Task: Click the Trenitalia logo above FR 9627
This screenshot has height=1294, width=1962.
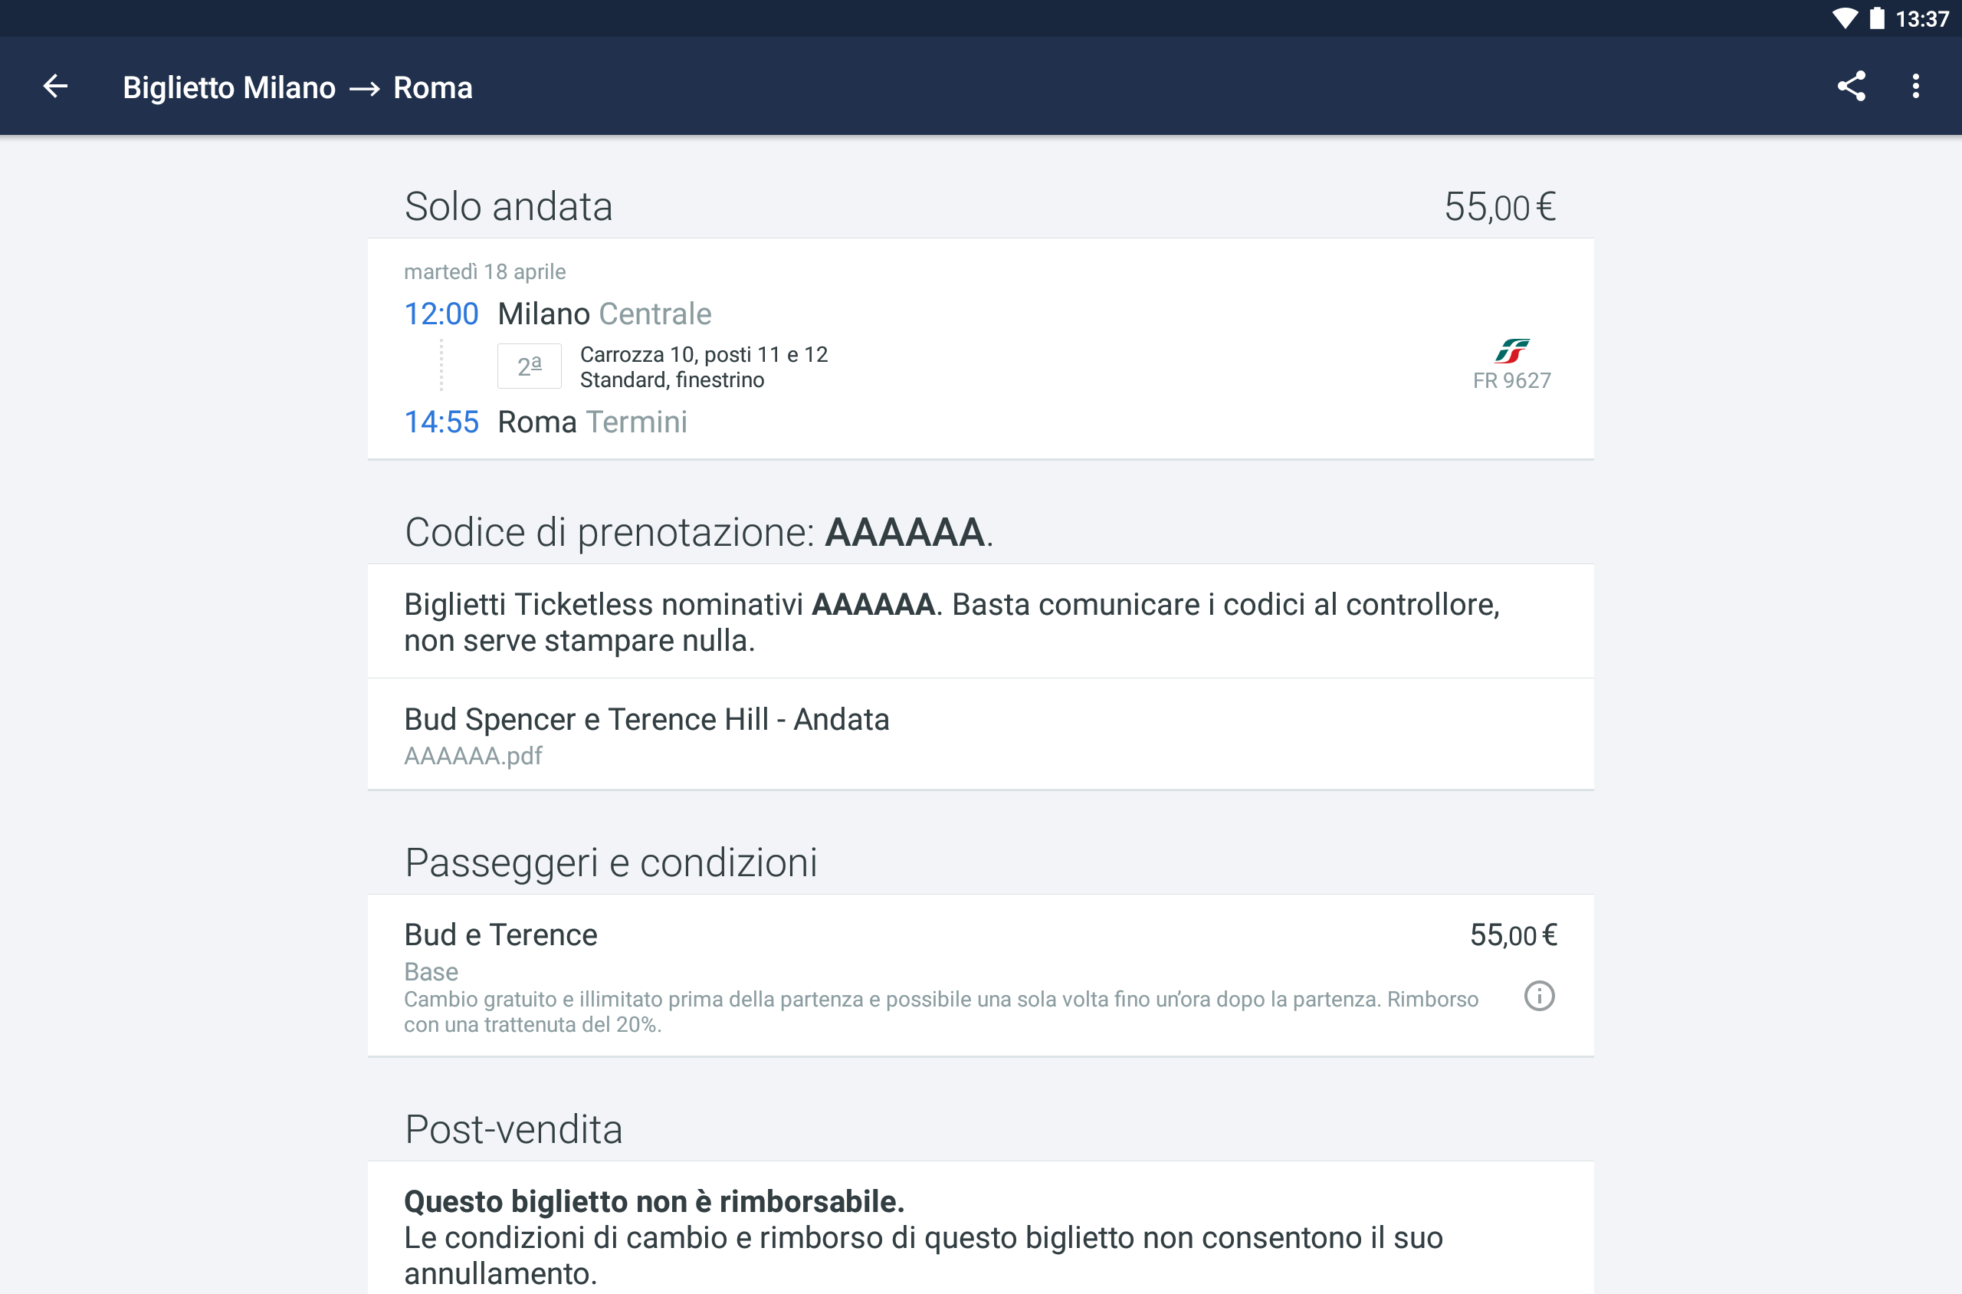Action: (1511, 351)
